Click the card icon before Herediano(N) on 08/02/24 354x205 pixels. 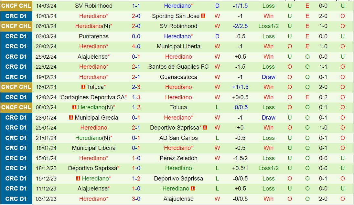pos(74,107)
